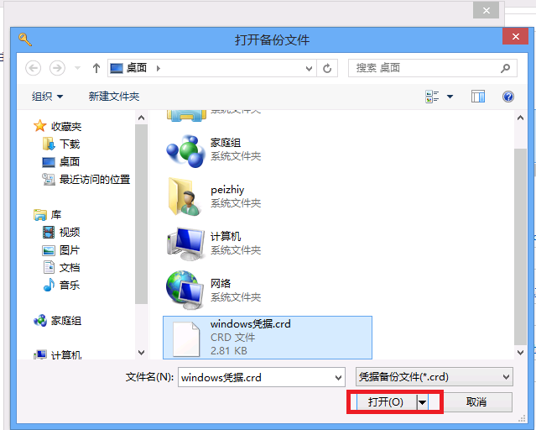Viewport: 536px width, 430px height.
Task: Click the music note icon beside 音乐
Action: (x=49, y=285)
